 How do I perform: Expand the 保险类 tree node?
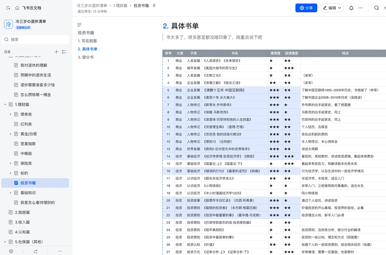click(x=11, y=163)
